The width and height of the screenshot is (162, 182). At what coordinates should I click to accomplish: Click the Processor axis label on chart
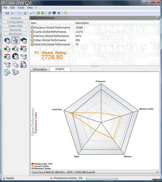click(x=100, y=81)
